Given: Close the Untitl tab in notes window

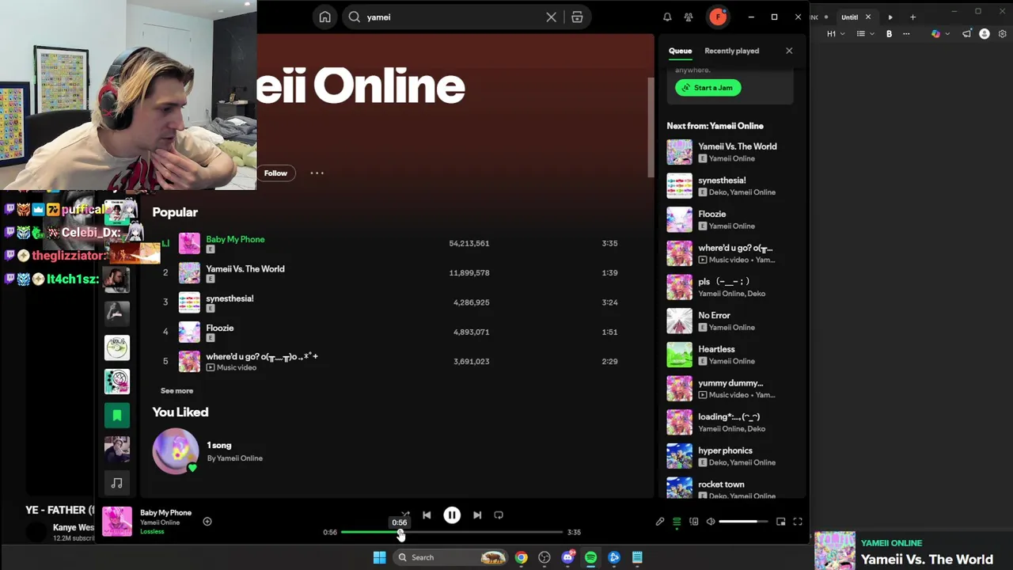Looking at the screenshot, I should tap(868, 17).
